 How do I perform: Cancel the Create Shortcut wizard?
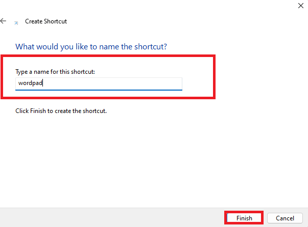point(285,218)
